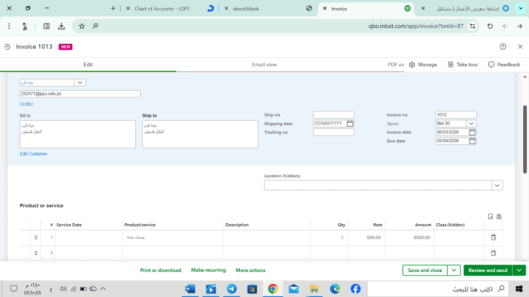
Task: Open Manage settings gear
Action: tap(412, 64)
